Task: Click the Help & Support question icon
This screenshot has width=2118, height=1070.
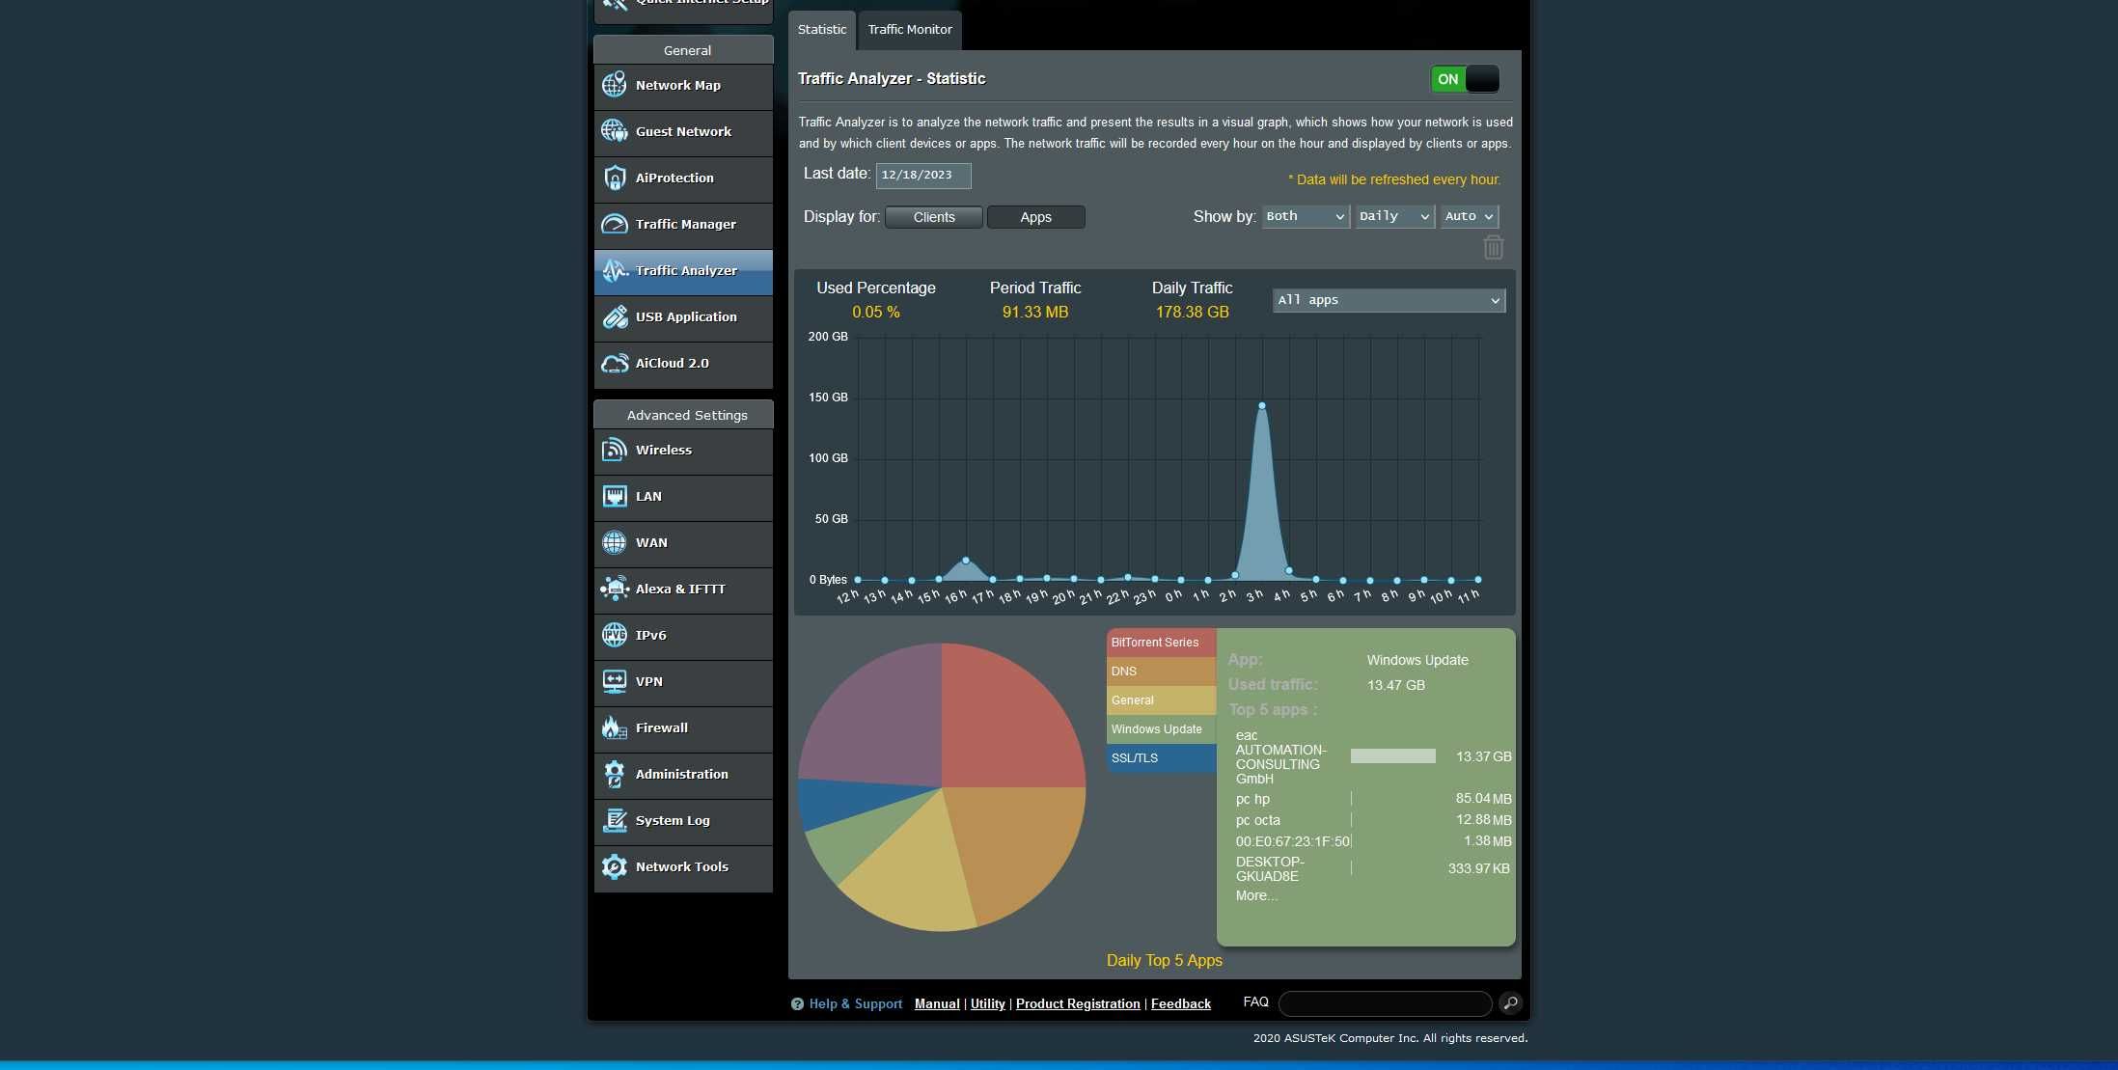Action: pos(797,1003)
